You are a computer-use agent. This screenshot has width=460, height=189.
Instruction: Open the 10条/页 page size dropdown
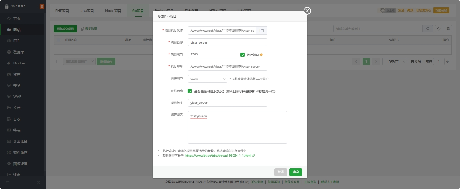pos(395,61)
